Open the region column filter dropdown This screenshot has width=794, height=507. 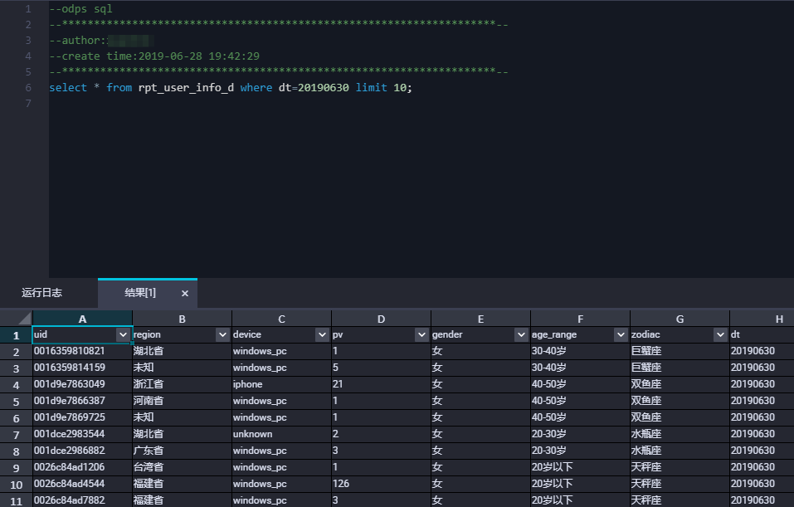[222, 334]
